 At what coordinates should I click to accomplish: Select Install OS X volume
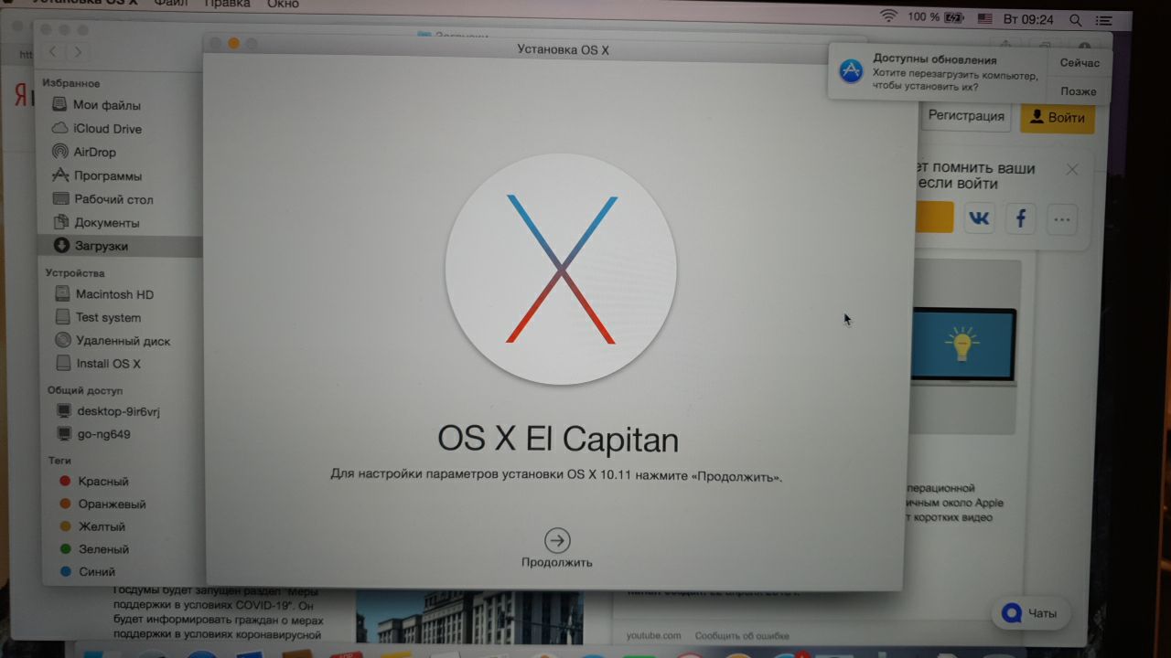pos(98,364)
